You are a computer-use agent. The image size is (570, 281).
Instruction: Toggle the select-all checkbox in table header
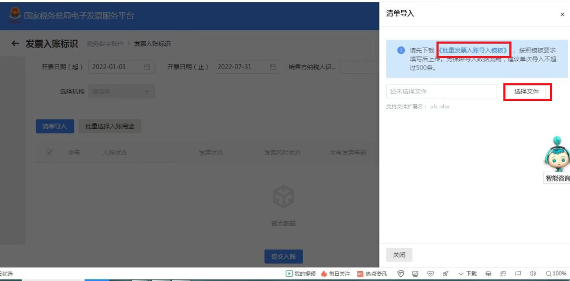coord(50,153)
